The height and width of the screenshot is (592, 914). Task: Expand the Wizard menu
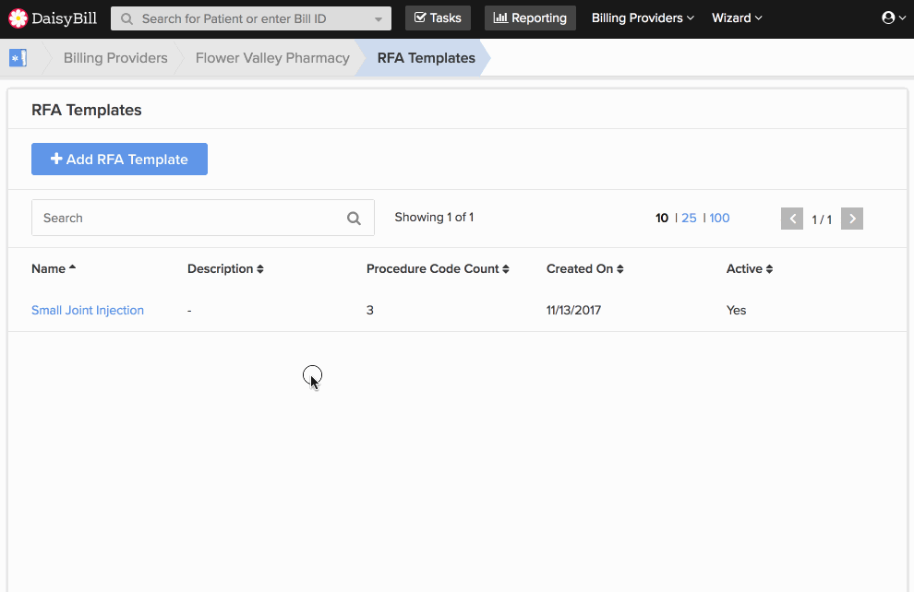(x=737, y=18)
